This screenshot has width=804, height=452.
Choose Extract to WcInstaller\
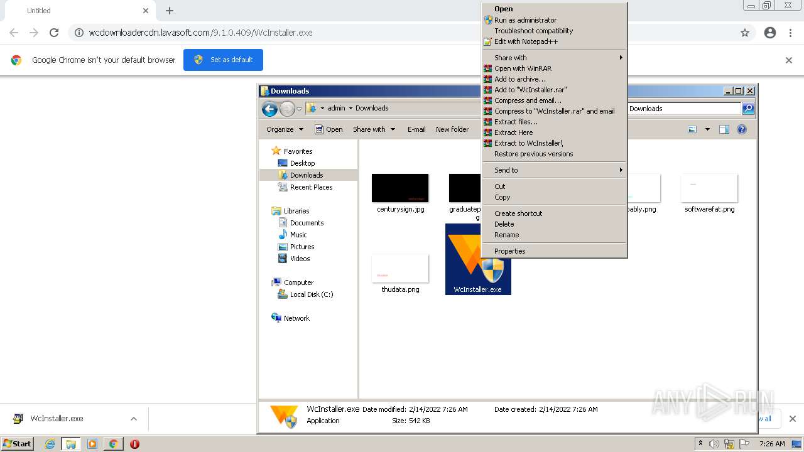pos(554,143)
